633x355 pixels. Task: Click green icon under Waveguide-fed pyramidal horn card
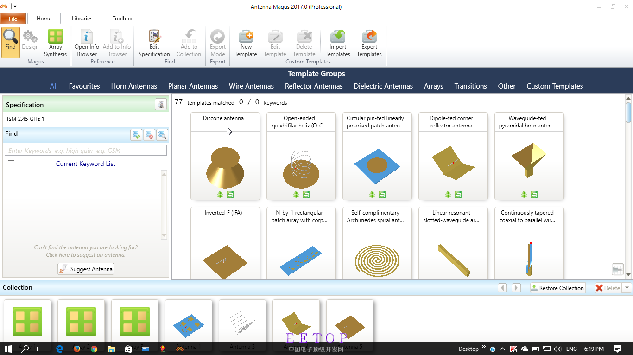click(x=534, y=195)
